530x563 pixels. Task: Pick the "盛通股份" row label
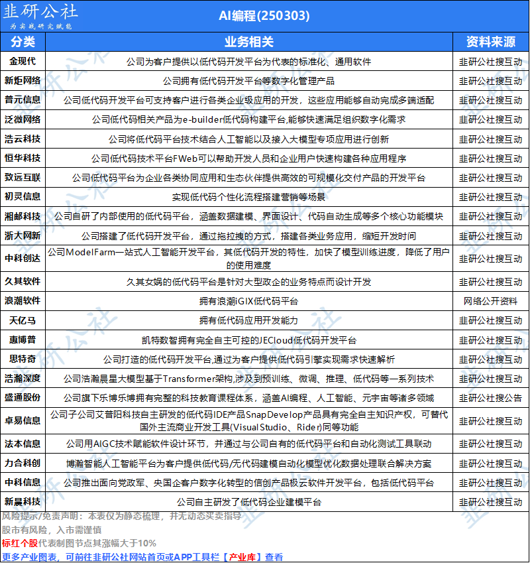point(23,398)
